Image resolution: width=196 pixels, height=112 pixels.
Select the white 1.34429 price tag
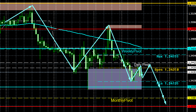192,62
